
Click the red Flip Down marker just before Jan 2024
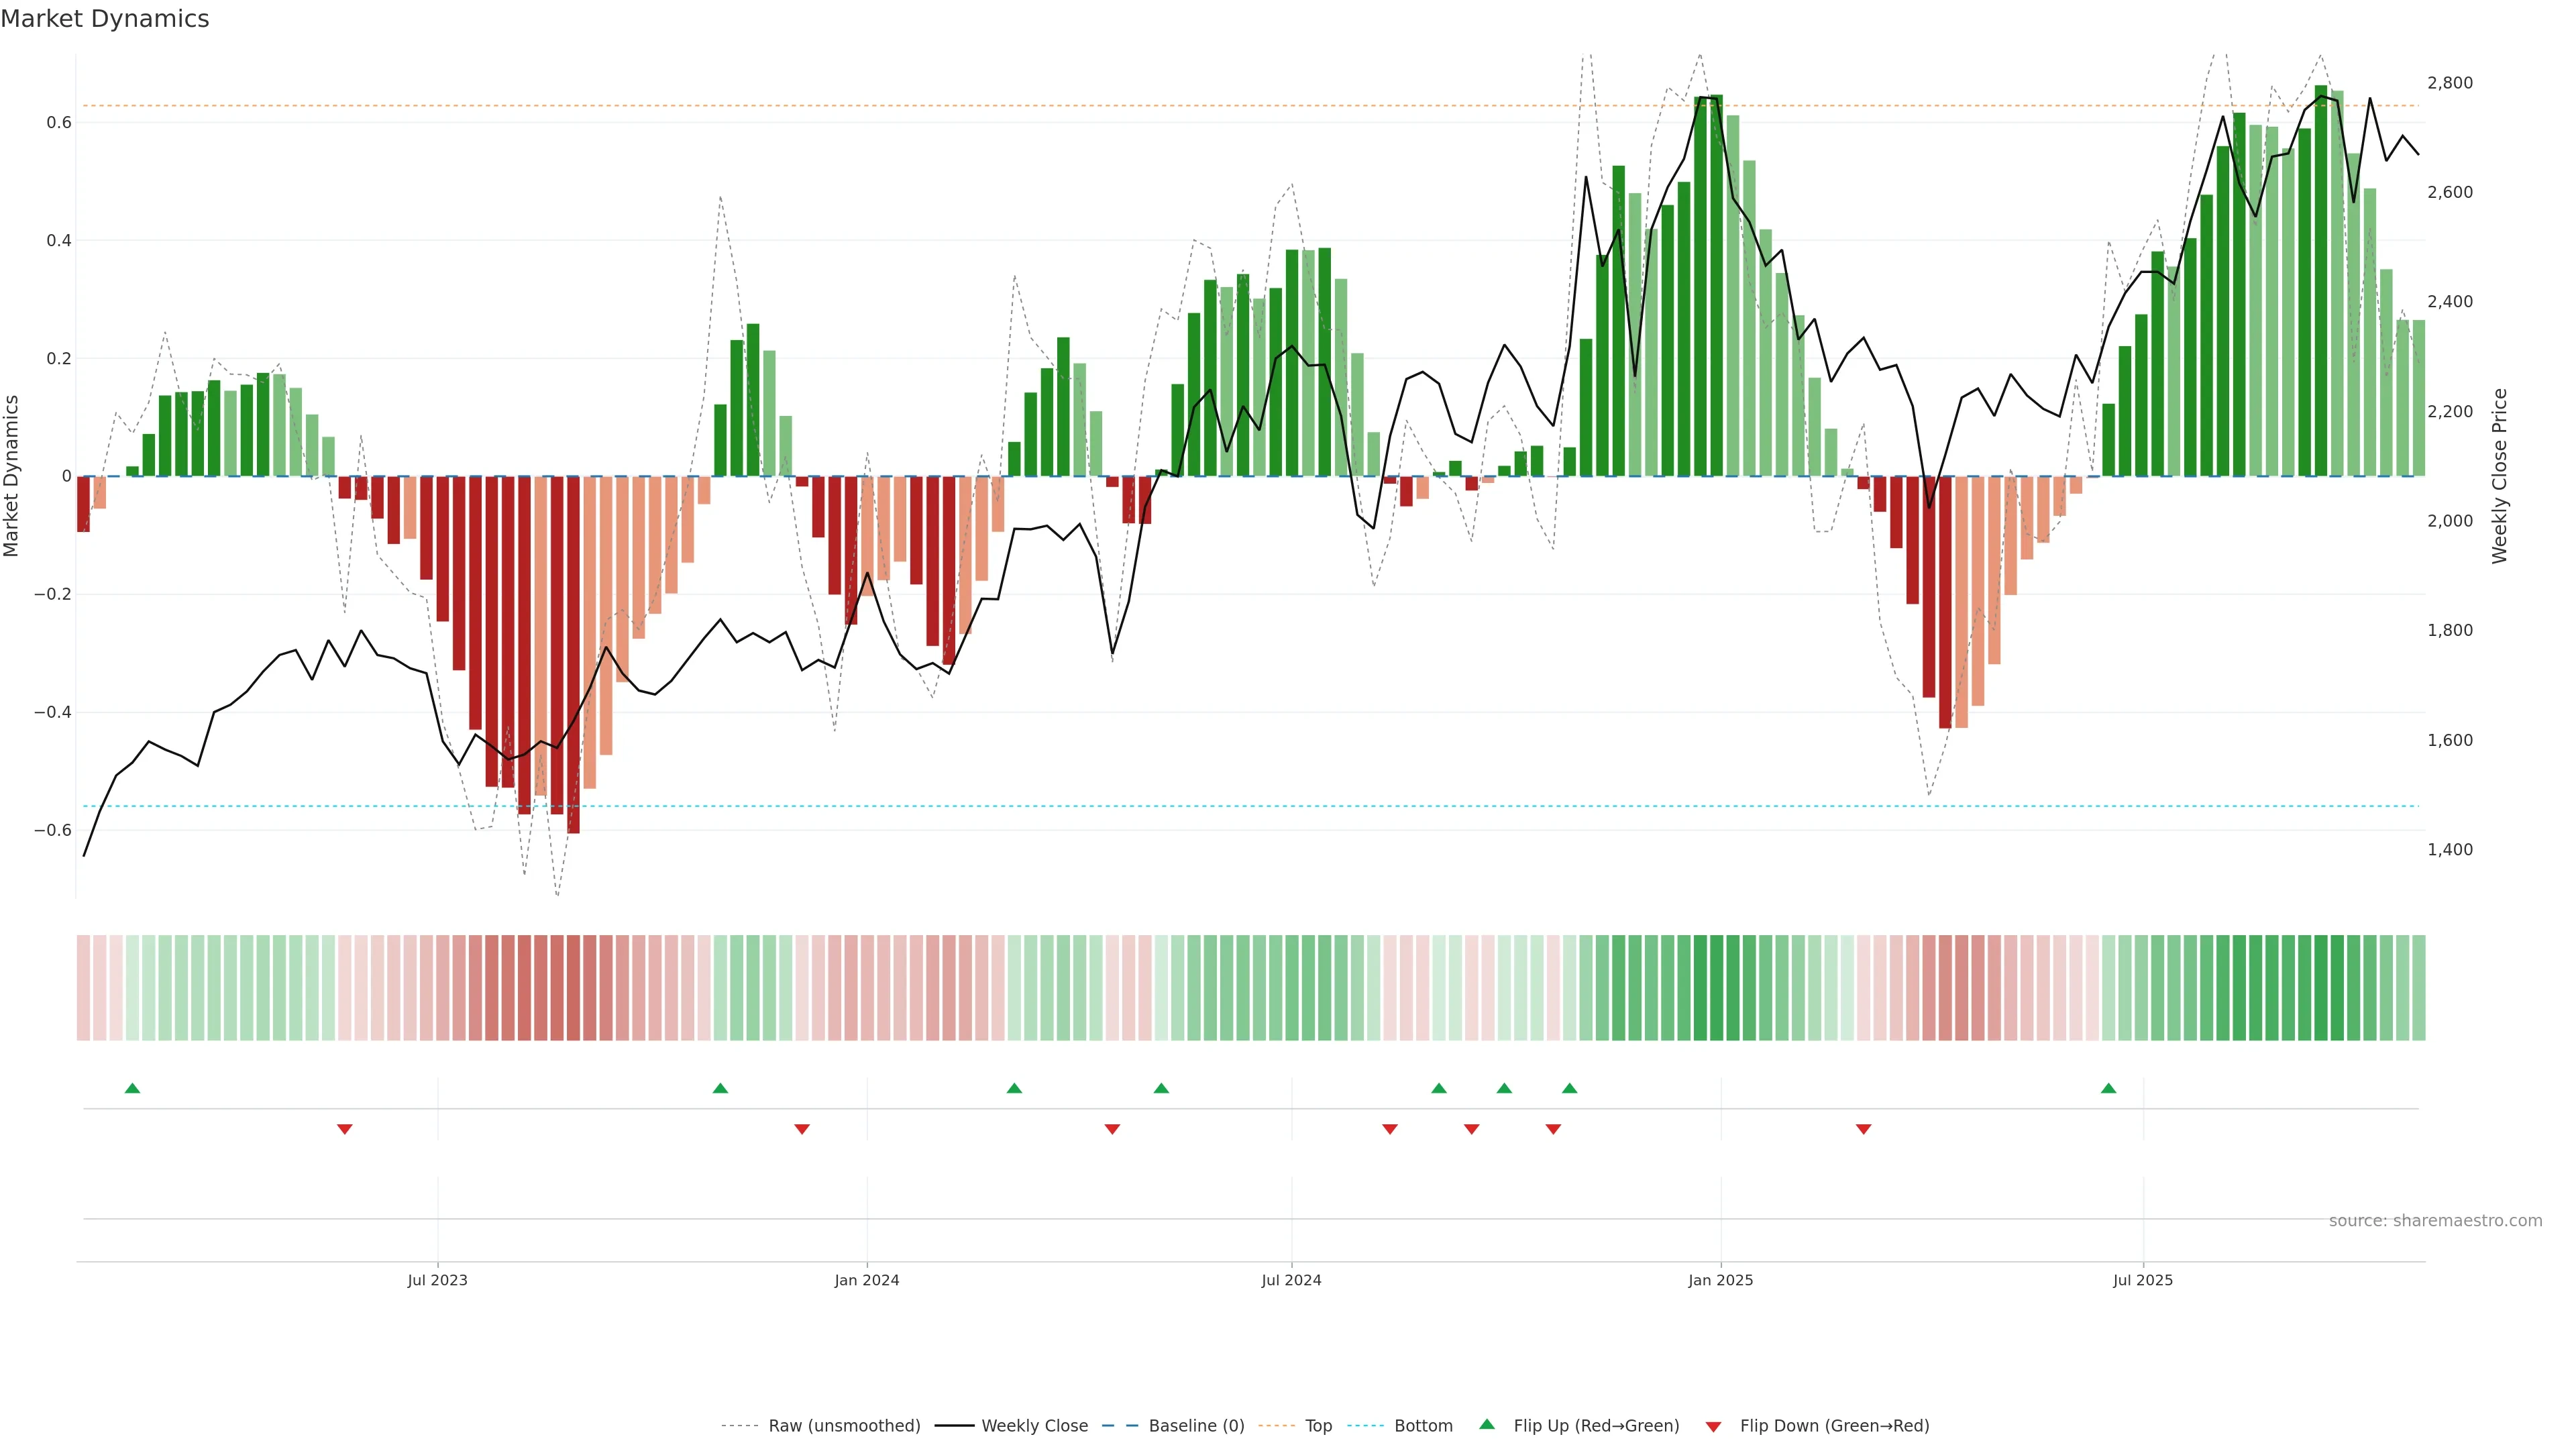(x=802, y=1129)
